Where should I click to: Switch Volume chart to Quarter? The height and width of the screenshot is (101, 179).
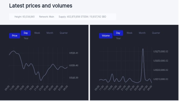click(x=156, y=33)
